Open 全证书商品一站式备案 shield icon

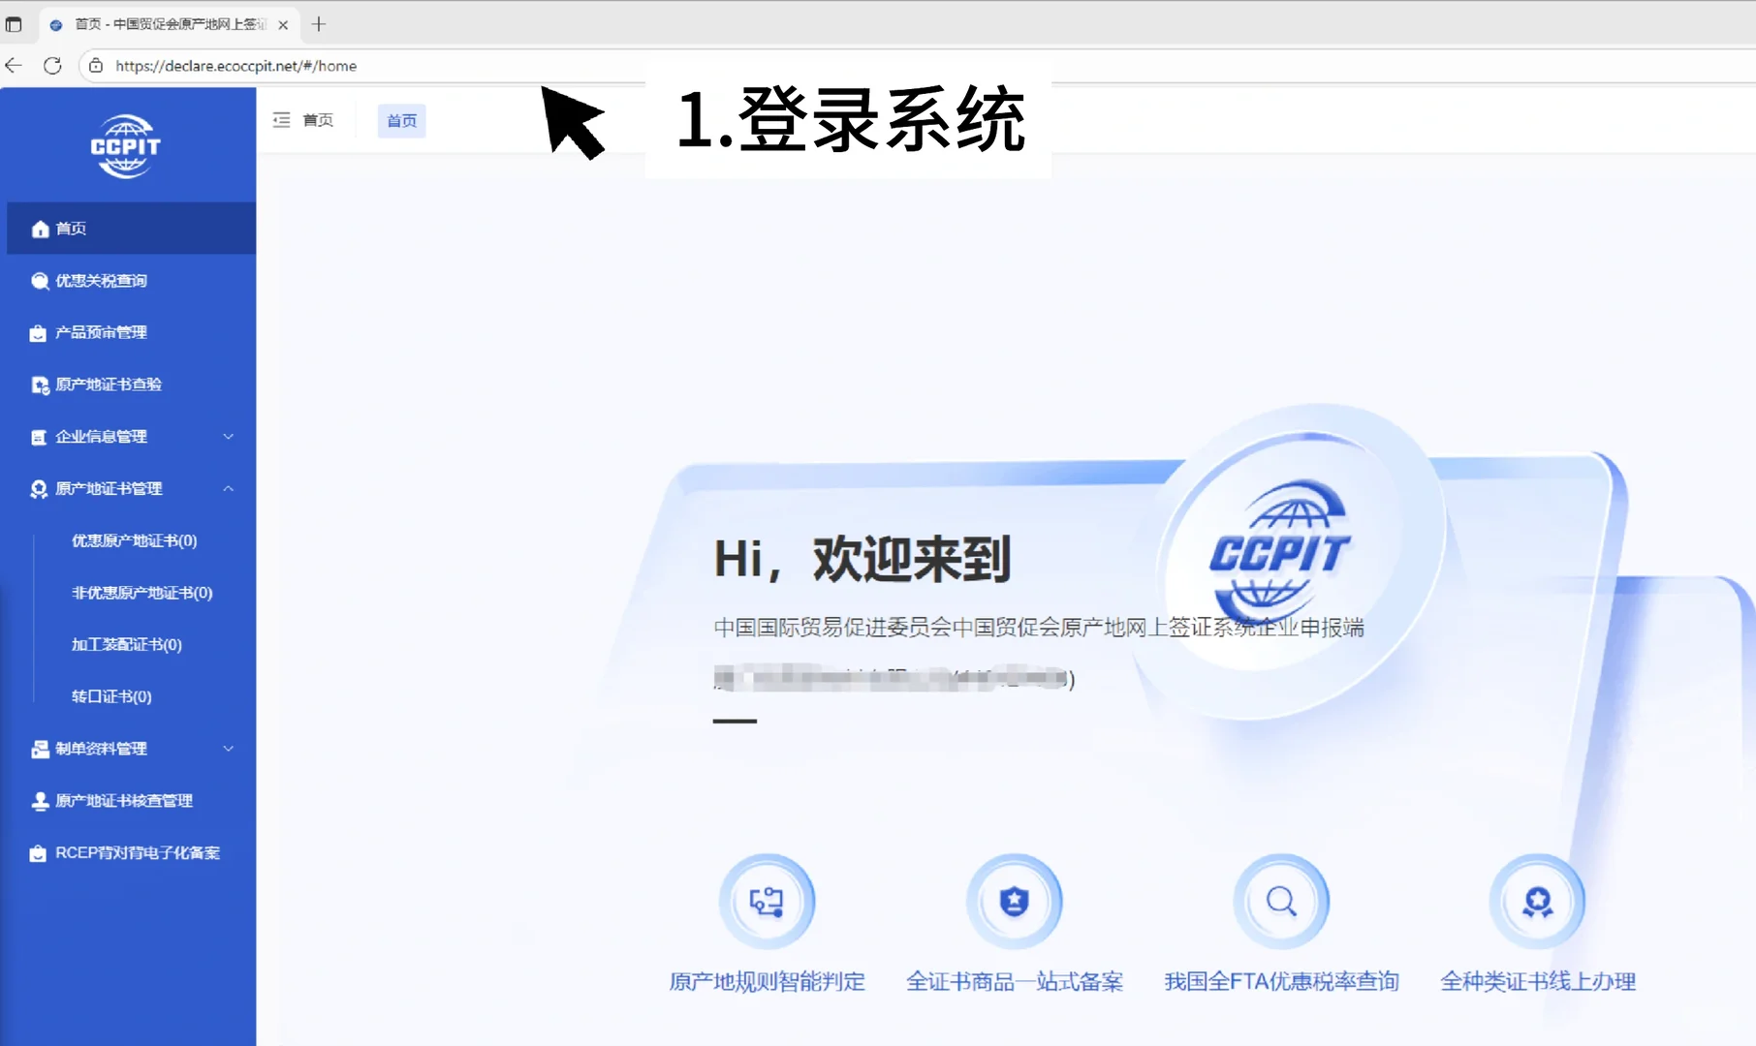(1014, 900)
